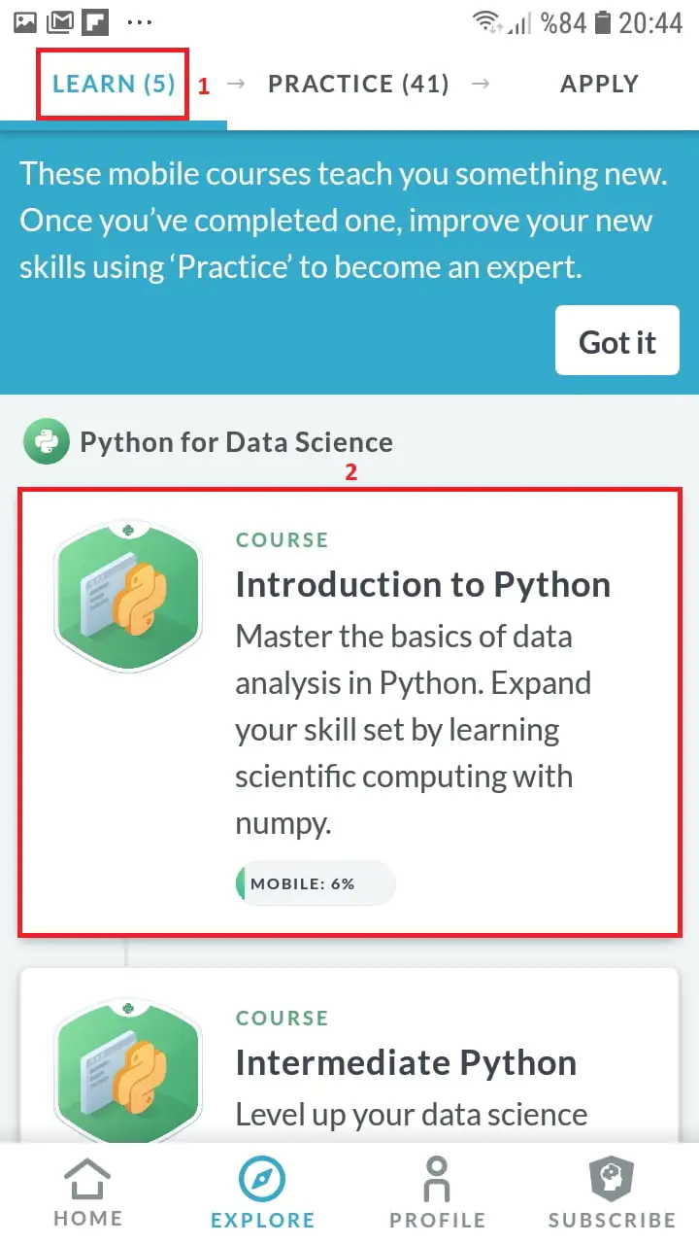Tap the MOBILE: 6% progress indicator
The height and width of the screenshot is (1244, 699).
coord(316,883)
